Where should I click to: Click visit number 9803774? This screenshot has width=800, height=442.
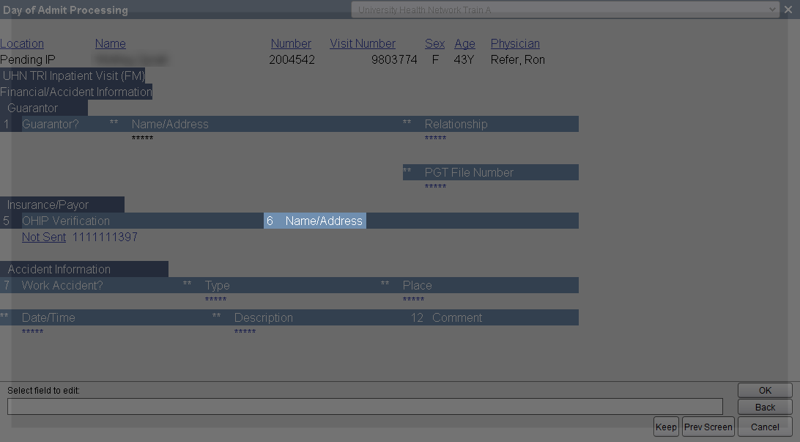coord(394,59)
